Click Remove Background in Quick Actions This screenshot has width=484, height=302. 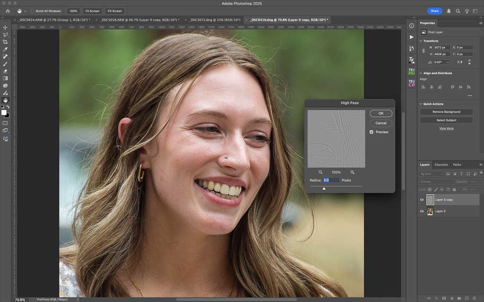pyautogui.click(x=446, y=112)
